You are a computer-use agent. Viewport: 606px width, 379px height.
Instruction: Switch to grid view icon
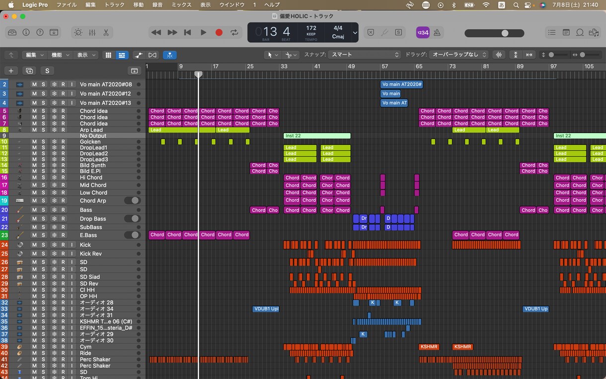pyautogui.click(x=109, y=55)
